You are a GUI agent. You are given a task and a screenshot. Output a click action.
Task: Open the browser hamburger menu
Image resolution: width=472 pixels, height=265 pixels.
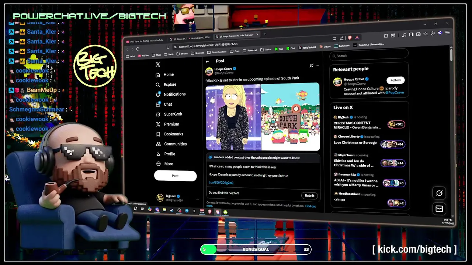[x=447, y=32]
